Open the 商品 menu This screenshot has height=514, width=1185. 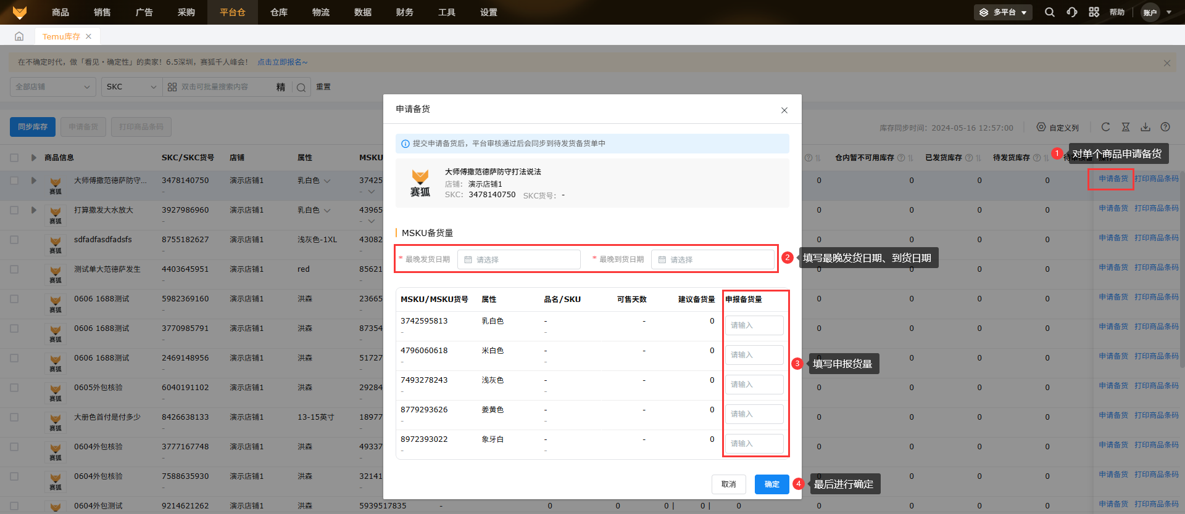tap(60, 12)
